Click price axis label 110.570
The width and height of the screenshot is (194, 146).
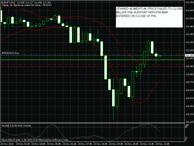coord(190,98)
